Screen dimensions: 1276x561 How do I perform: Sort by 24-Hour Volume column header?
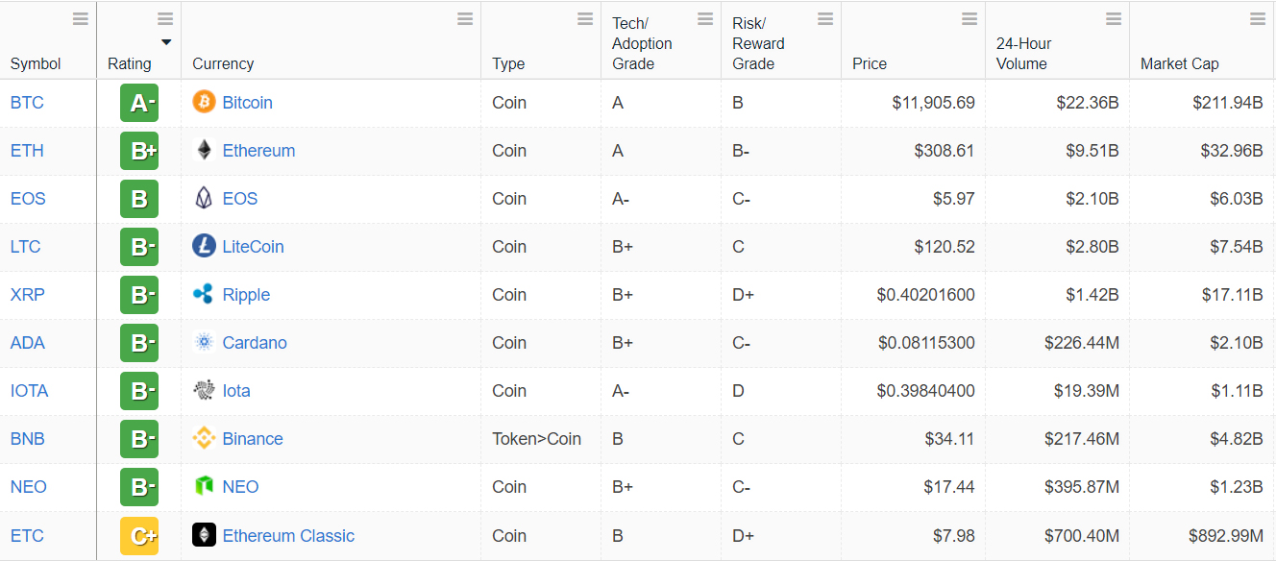point(1023,54)
